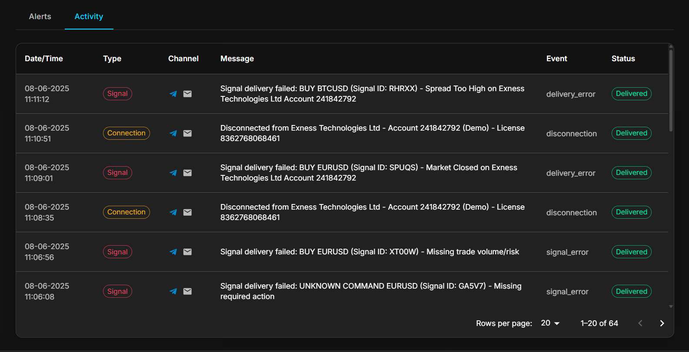Click email icon in 11:09:01 row
This screenshot has width=689, height=352.
point(187,173)
